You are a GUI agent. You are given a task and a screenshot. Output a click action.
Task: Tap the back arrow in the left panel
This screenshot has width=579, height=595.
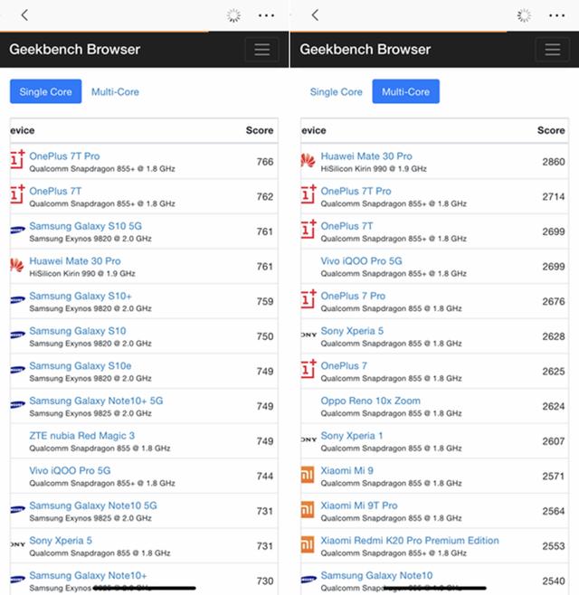pos(24,15)
